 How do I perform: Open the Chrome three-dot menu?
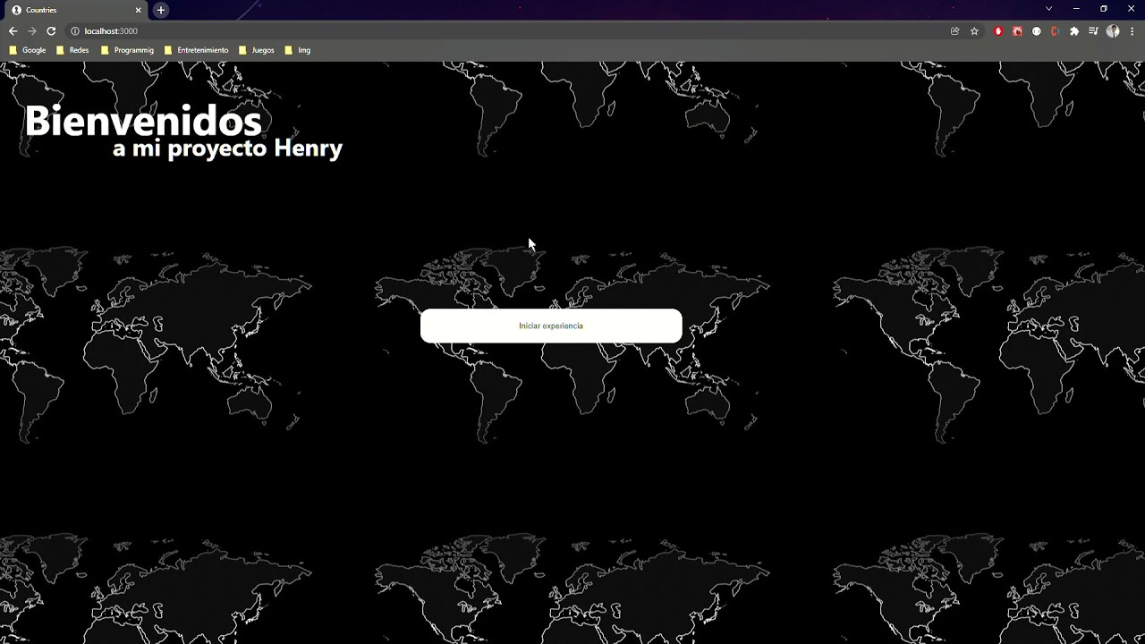pos(1132,31)
